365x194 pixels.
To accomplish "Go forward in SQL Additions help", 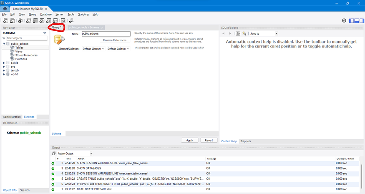I will 230,33.
